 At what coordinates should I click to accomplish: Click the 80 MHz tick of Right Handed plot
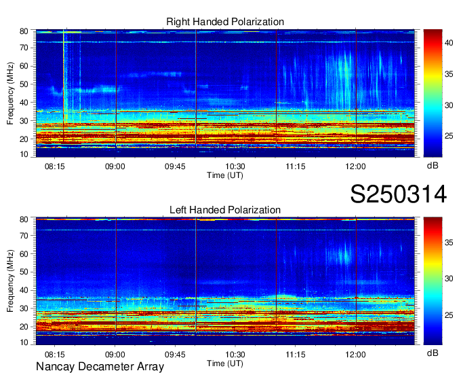pos(24,31)
